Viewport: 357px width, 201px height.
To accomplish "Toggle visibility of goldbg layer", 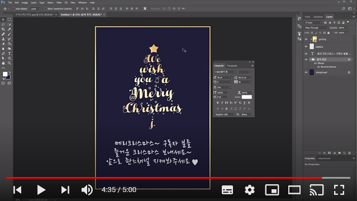I will [306, 39].
